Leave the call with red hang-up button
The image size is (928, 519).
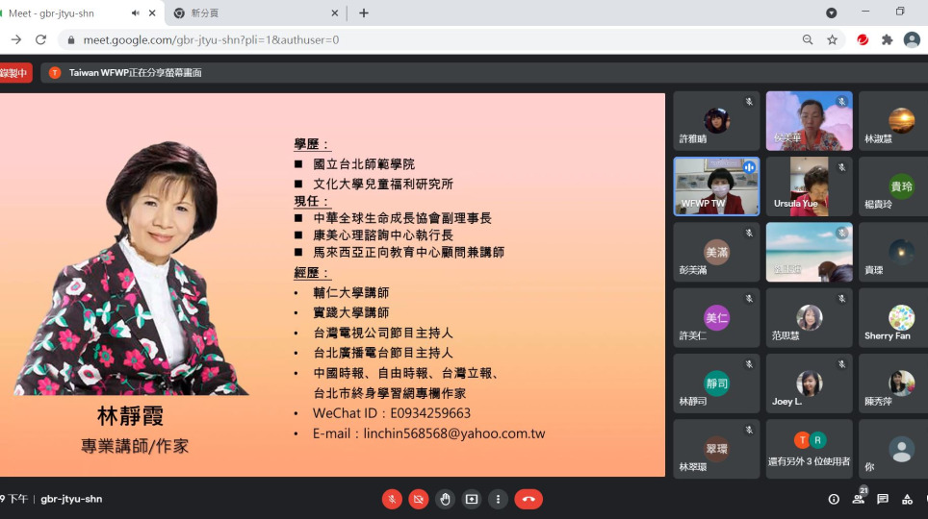(528, 499)
